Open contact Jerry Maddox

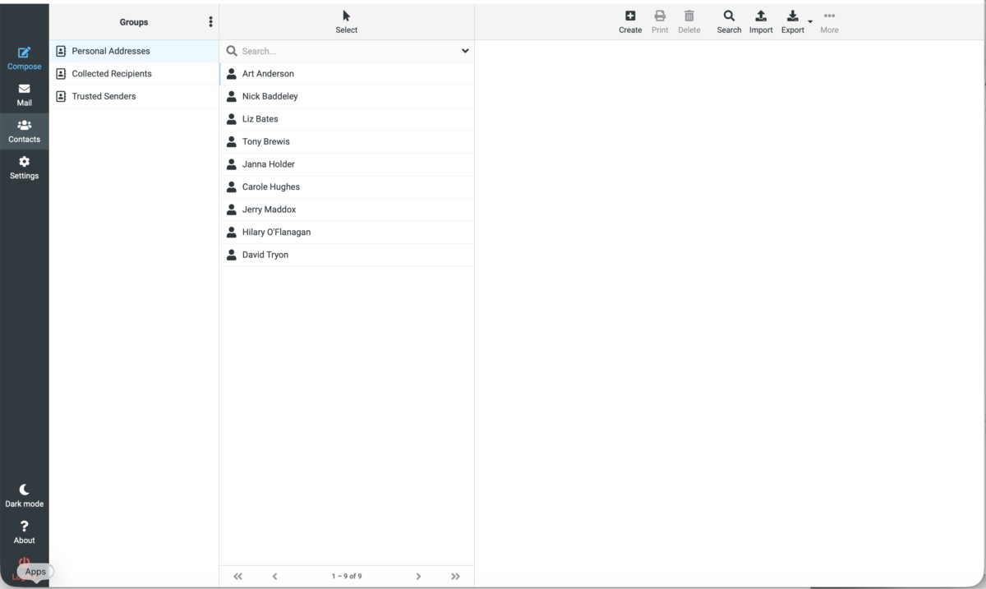click(347, 209)
